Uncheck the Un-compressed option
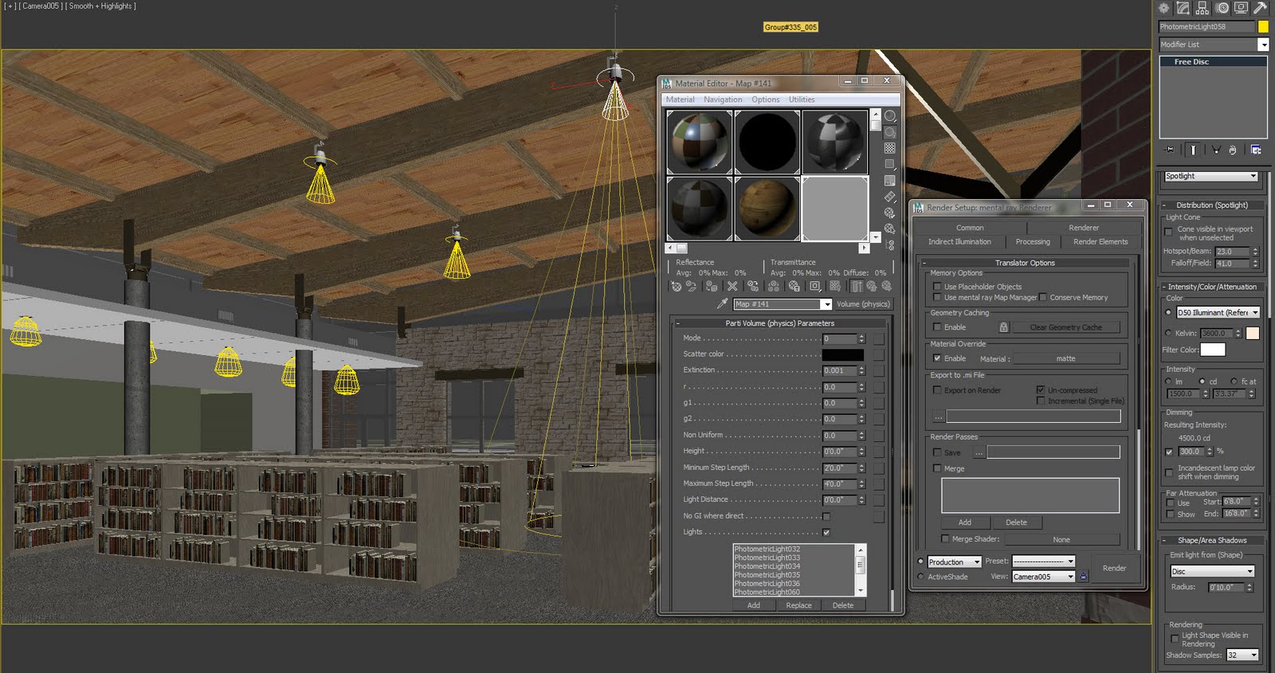Viewport: 1275px width, 673px height. tap(1041, 390)
